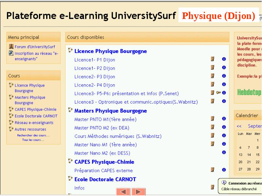This screenshot has height=196, width=262.
Task: Open Masters Physique Bourgogne heading in course list
Action: pyautogui.click(x=111, y=111)
